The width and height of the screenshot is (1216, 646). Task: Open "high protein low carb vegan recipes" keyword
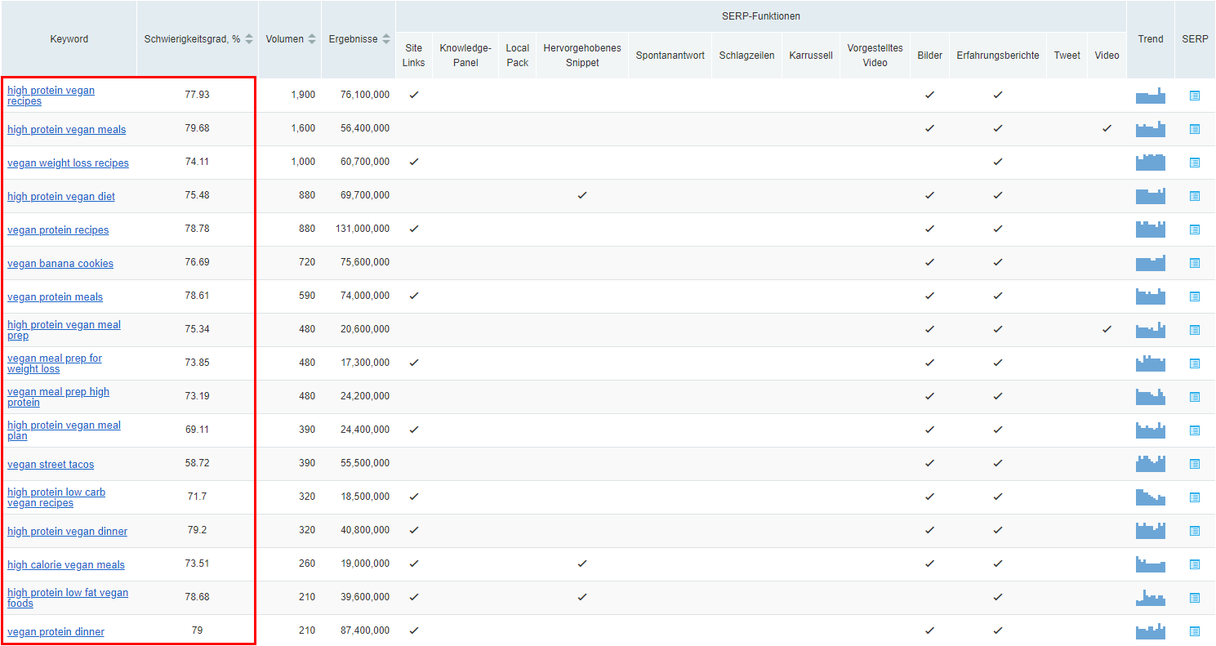pyautogui.click(x=56, y=497)
